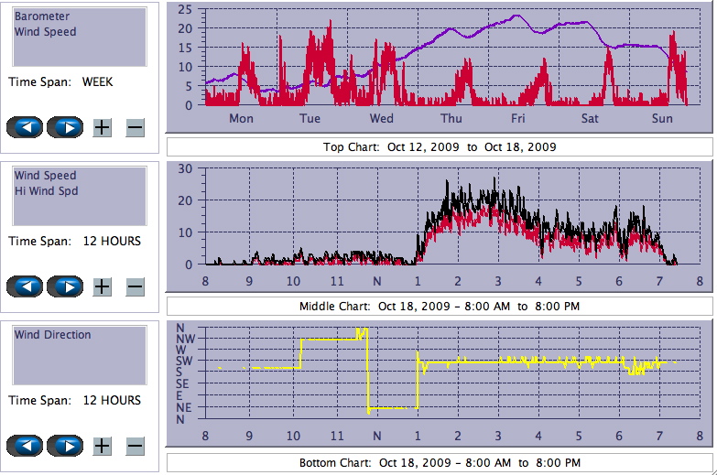The image size is (717, 475).
Task: Click the Bottom Chart date range caption
Action: point(440,463)
